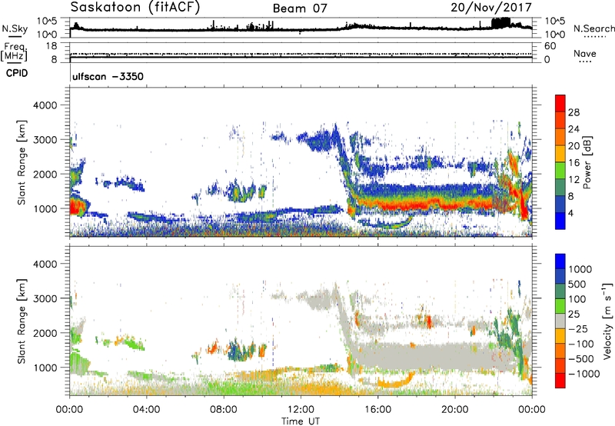The image size is (615, 426).
Task: Click the "Slant Range [km]" label of power panel
Action: pyautogui.click(x=22, y=162)
